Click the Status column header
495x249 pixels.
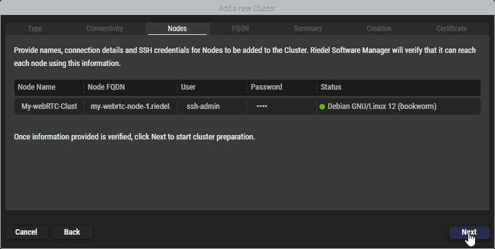click(331, 87)
